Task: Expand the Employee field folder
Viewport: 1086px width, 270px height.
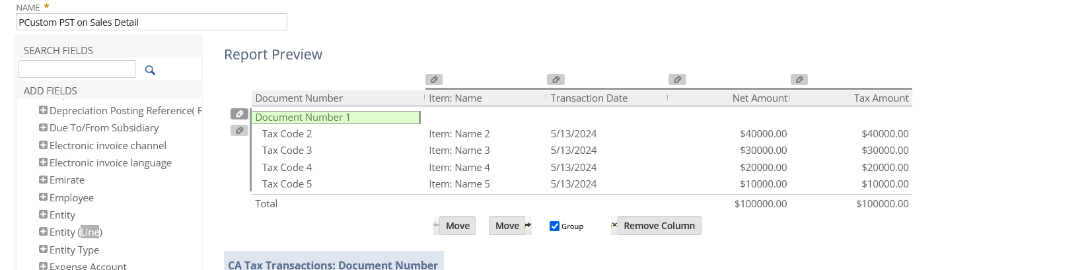Action: coord(43,197)
